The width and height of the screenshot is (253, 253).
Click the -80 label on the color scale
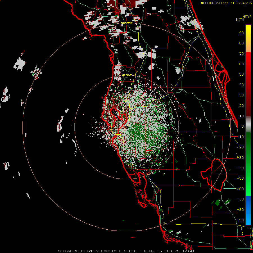click(x=240, y=210)
